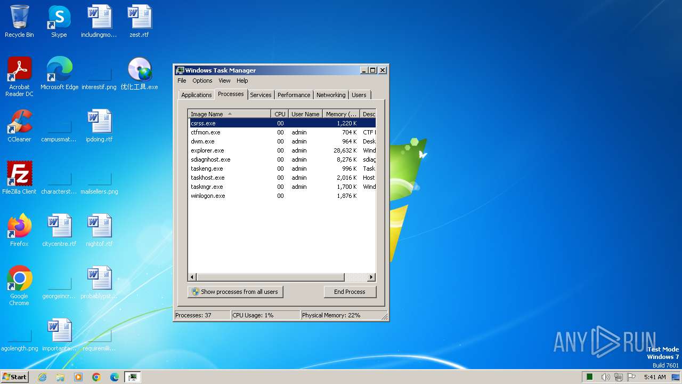
Task: Select the winlogon.exe process row
Action: (x=282, y=196)
